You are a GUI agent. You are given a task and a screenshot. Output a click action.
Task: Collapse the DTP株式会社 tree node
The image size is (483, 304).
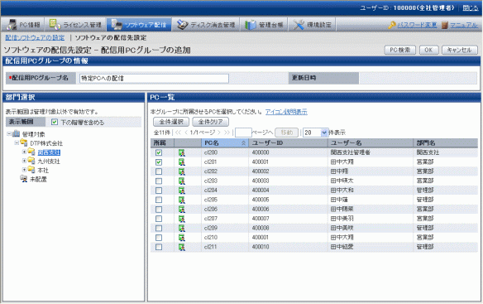[x=17, y=143]
